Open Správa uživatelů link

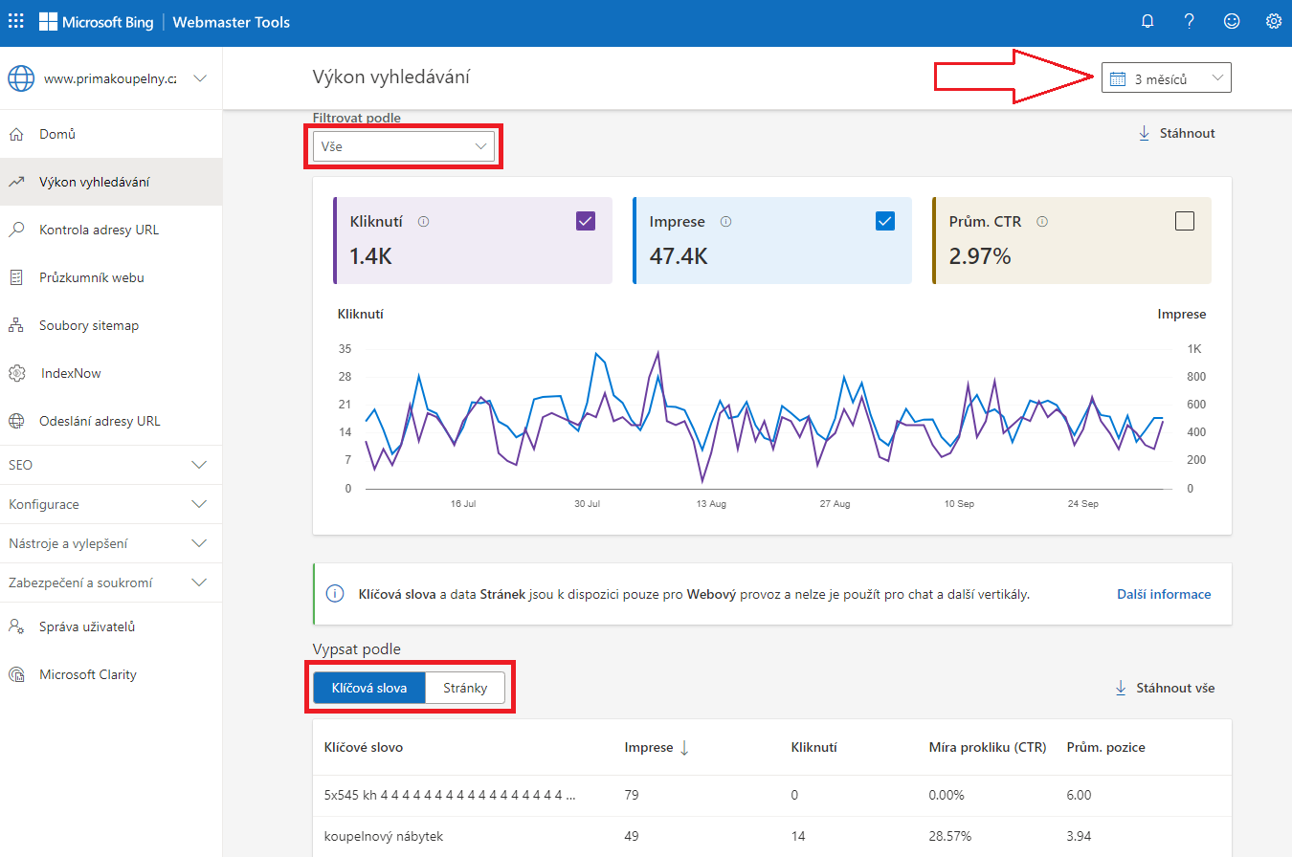[111, 626]
